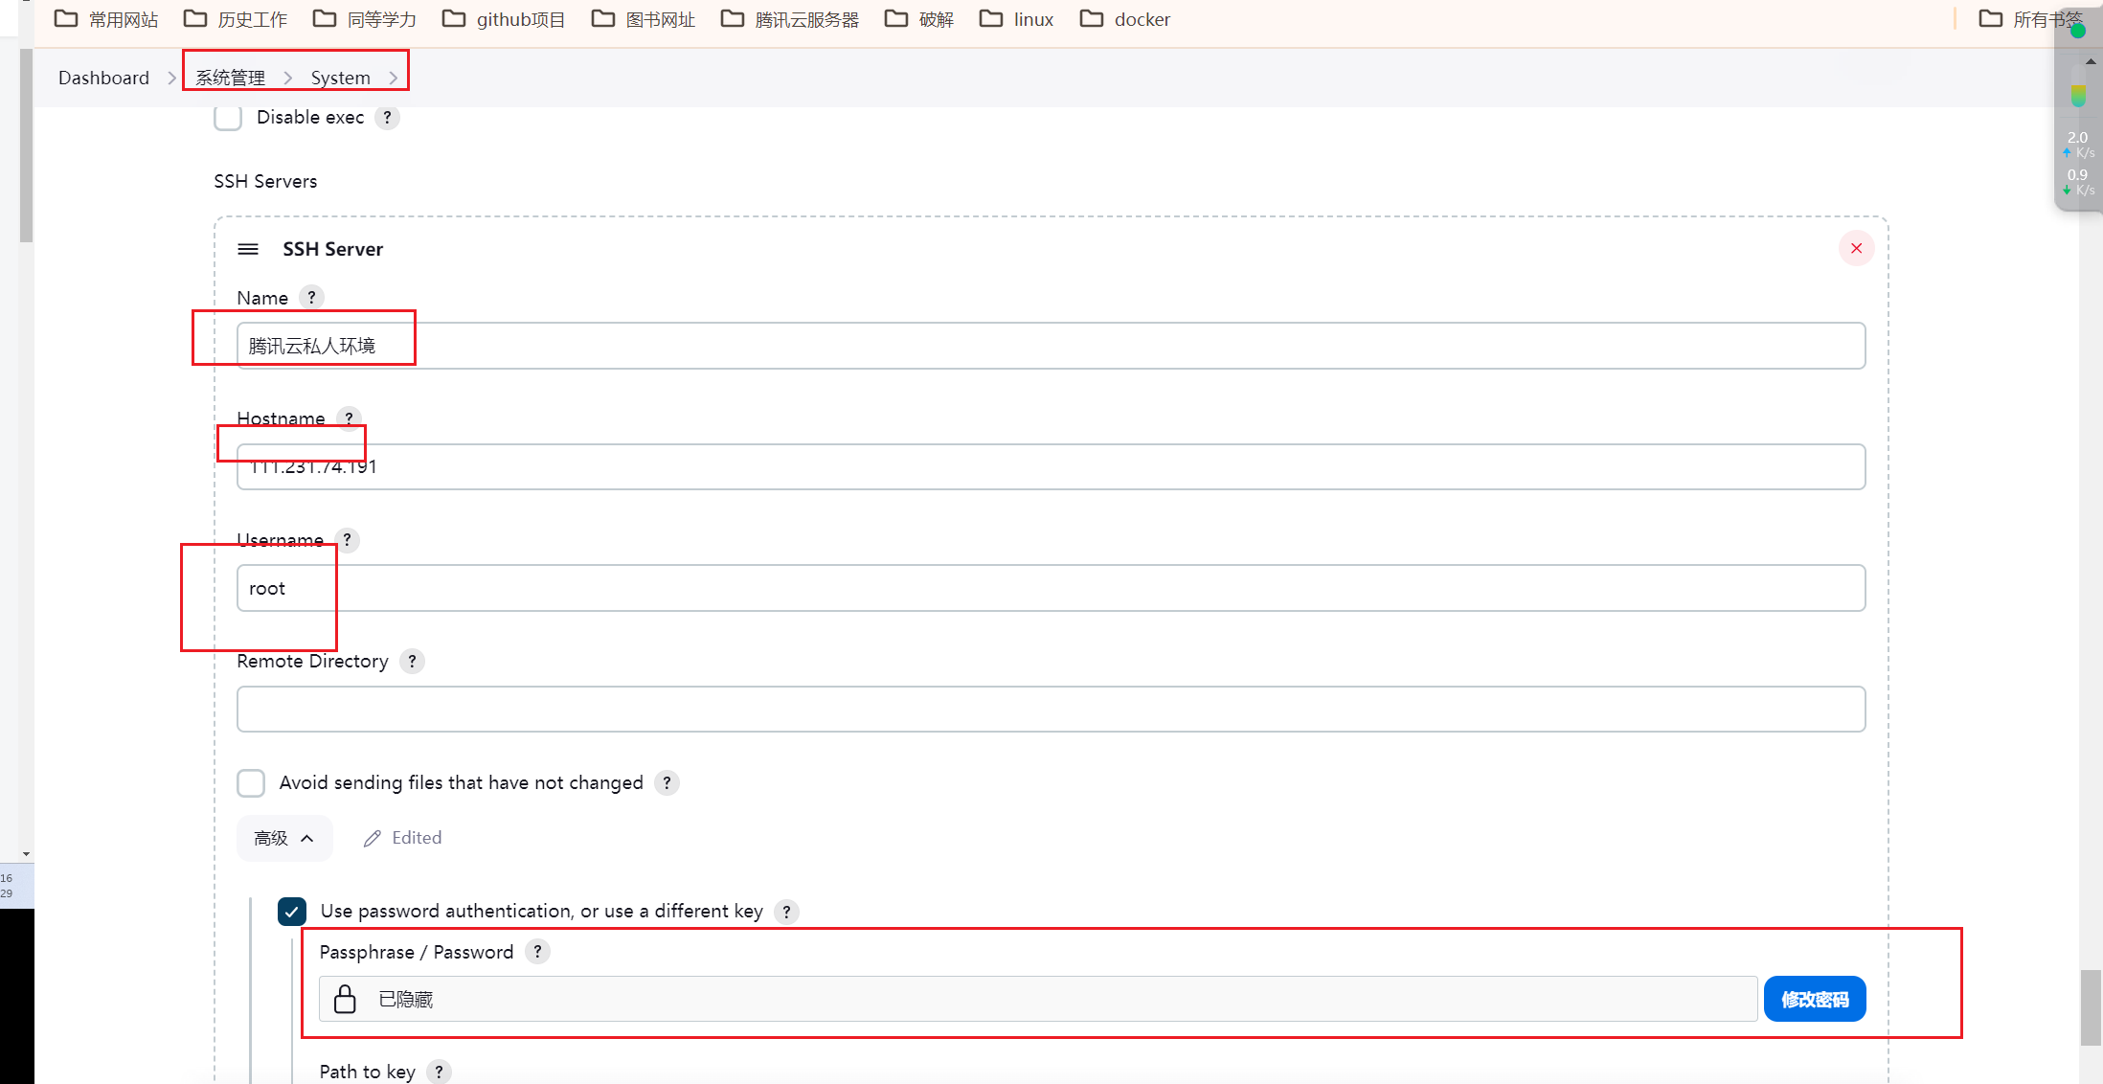Click the Username help question mark
Image resolution: width=2103 pixels, height=1084 pixels.
click(348, 540)
